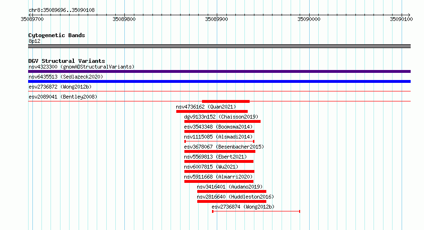Click the red bar below nsv5569813 (Ebert2021)
424x230 pixels.
pos(219,161)
